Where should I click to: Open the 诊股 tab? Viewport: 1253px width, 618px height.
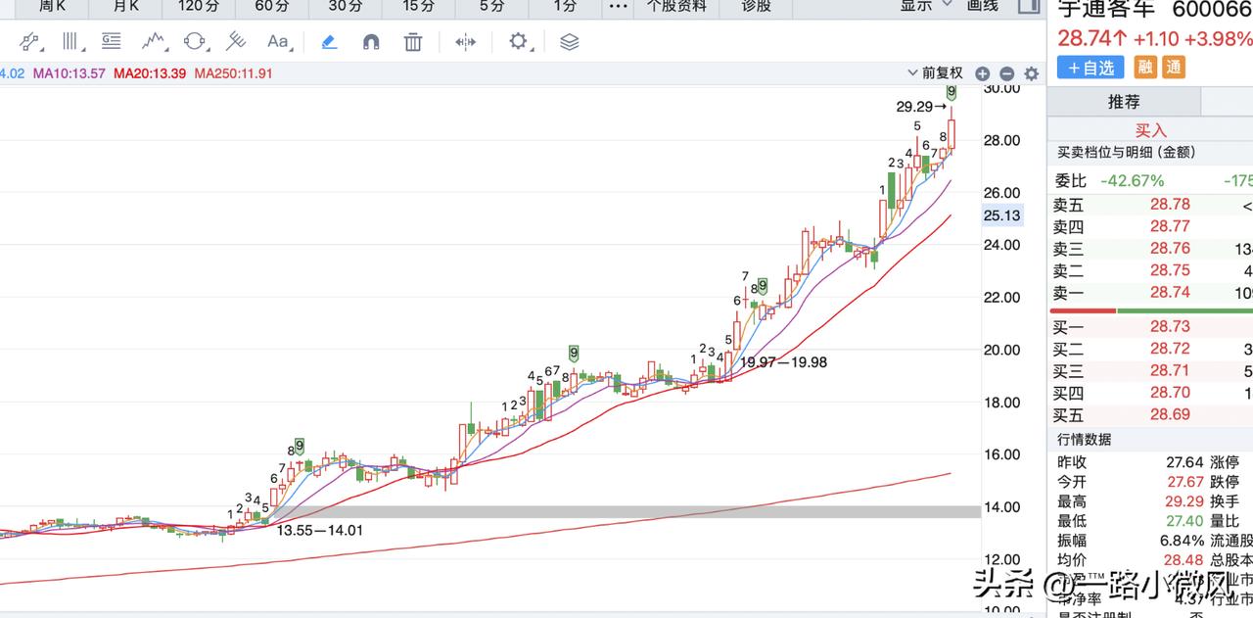pos(756,6)
